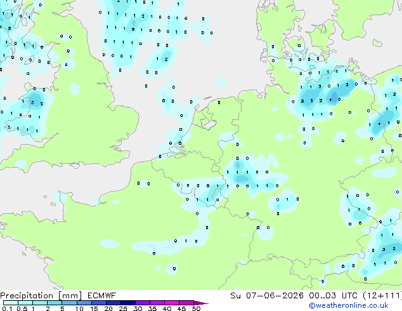This screenshot has height=311, width=402.
Task: Click the "00..03 UTC" time range
Action: [x=333, y=296]
